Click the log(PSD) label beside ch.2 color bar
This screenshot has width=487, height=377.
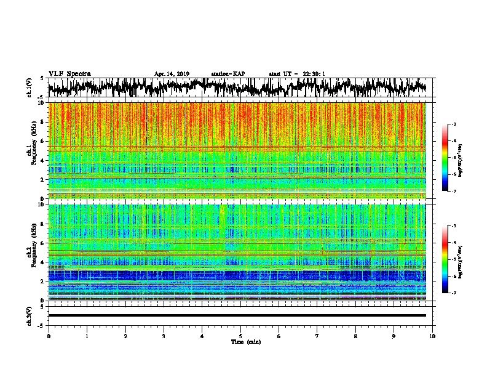[461, 262]
